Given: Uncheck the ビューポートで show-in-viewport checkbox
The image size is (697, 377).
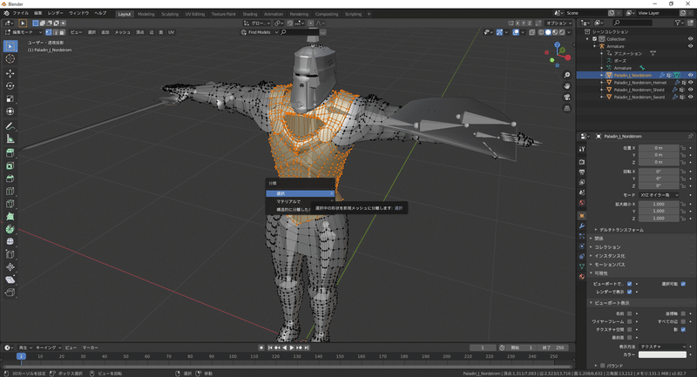Looking at the screenshot, I should (x=629, y=284).
